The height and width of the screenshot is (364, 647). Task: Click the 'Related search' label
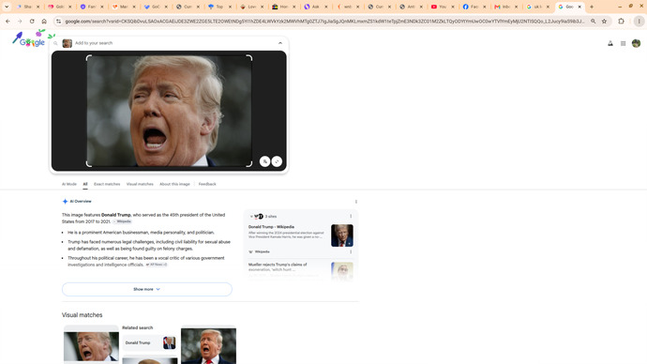point(138,327)
